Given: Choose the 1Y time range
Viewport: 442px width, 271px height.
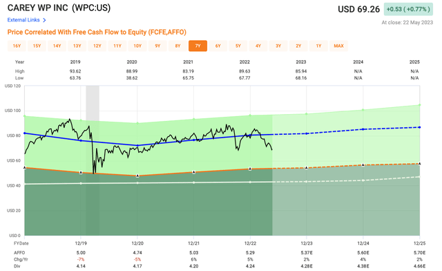Looking at the screenshot, I should 318,46.
